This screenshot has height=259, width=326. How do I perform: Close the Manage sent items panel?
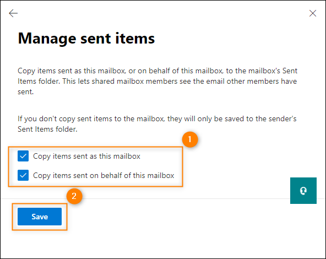point(312,13)
